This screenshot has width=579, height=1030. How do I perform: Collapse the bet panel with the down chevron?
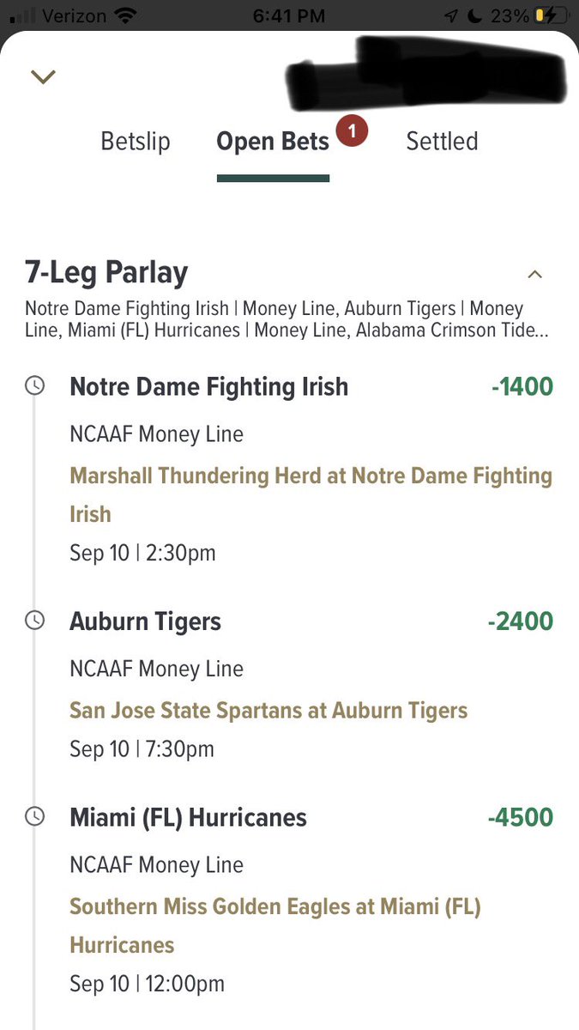click(43, 77)
